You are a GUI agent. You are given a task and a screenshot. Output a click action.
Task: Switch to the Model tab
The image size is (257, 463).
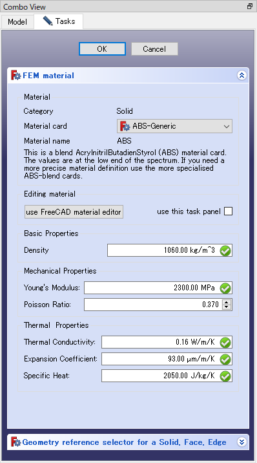point(17,21)
